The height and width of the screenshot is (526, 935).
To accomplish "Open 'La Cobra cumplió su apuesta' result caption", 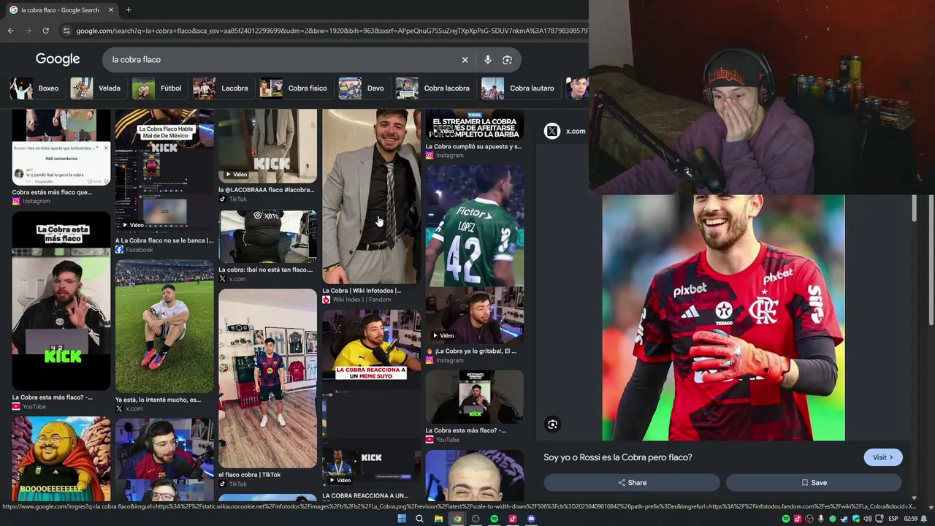I will click(x=474, y=146).
